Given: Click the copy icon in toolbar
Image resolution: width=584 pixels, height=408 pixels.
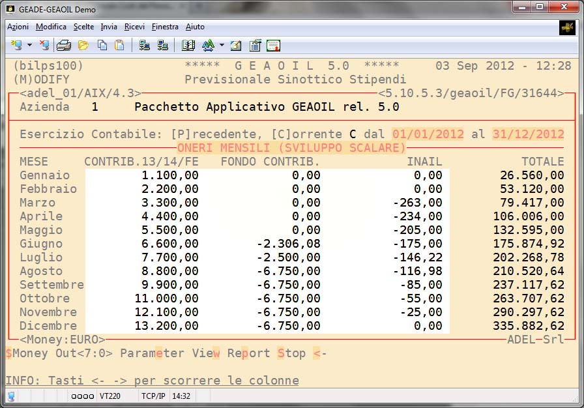Looking at the screenshot, I should tap(102, 46).
